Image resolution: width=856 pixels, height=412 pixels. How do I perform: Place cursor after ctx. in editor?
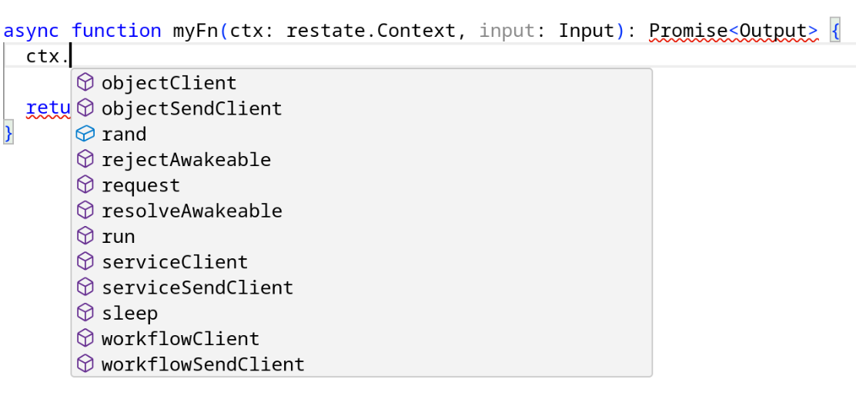point(71,56)
